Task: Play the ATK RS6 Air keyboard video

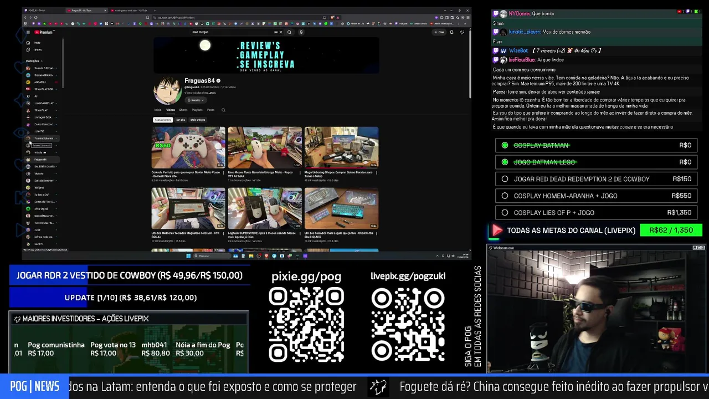Action: click(x=188, y=208)
